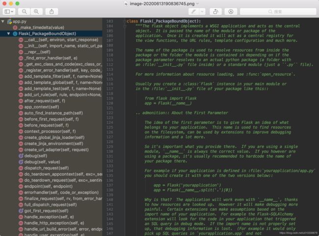Viewport: 319px width, 236px height.
Task: Select create_url_adapter(self, request) method
Action: tap(56, 150)
